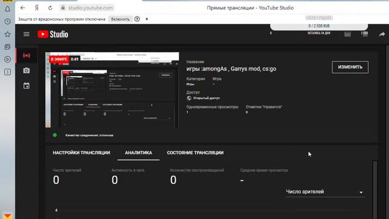Click the stream timer 0:49
This screenshot has height=219, width=389.
click(x=74, y=60)
